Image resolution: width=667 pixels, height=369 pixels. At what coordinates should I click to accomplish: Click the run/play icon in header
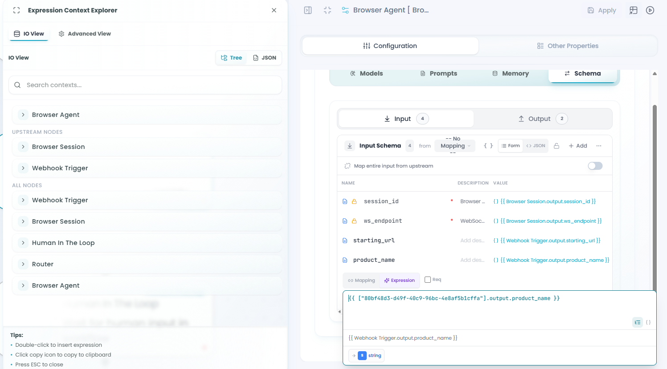click(650, 10)
